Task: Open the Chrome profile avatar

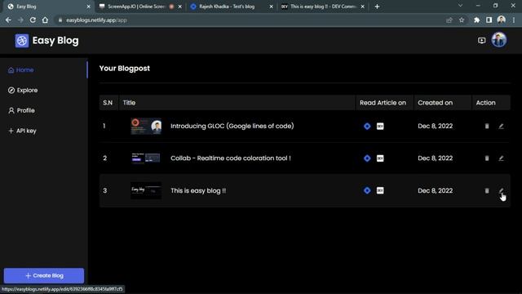Action: pos(501,20)
